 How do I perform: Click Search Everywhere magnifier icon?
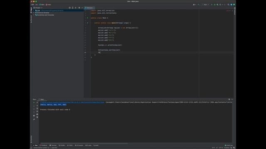pos(228,5)
